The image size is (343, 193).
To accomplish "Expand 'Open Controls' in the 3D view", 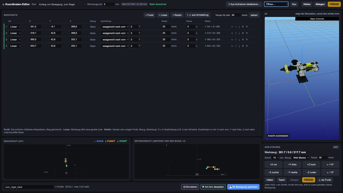I will tap(317, 19).
